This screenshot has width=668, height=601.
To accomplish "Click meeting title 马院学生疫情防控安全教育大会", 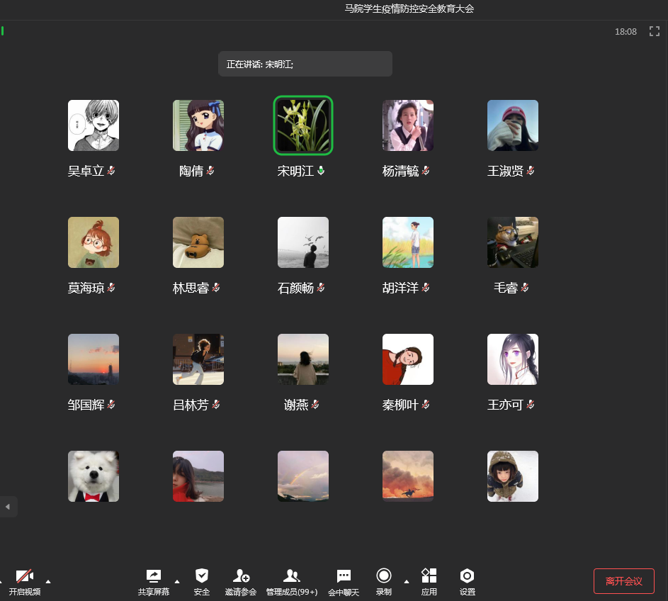I will tap(409, 9).
